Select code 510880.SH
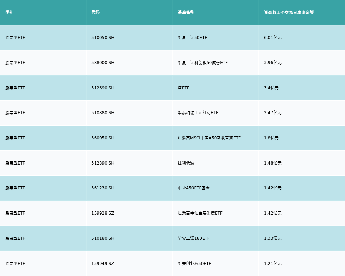Viewport: 345px width, 276px height. pos(103,113)
